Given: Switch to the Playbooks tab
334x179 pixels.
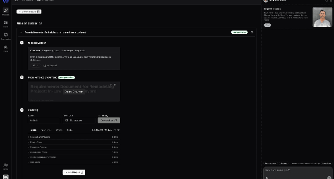Looking at the screenshot, I should 80,51.
